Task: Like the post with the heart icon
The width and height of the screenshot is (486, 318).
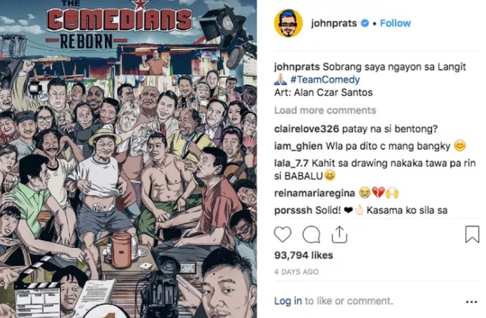Action: tap(283, 235)
